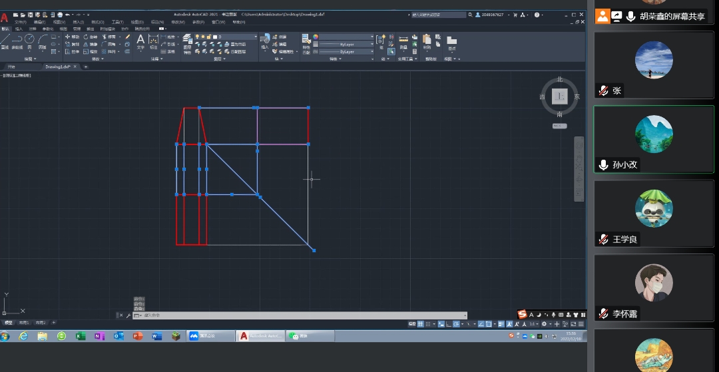The height and width of the screenshot is (372, 719).
Task: Click the new drawing tab plus button
Action: [x=85, y=67]
